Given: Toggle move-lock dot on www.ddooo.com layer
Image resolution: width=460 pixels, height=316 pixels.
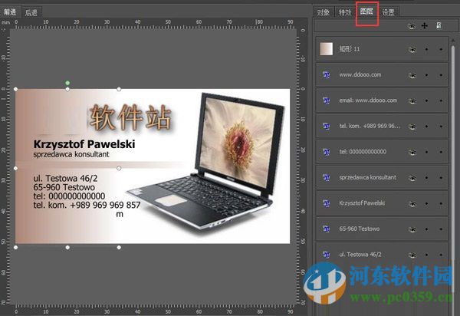Looking at the screenshot, I should [x=426, y=75].
